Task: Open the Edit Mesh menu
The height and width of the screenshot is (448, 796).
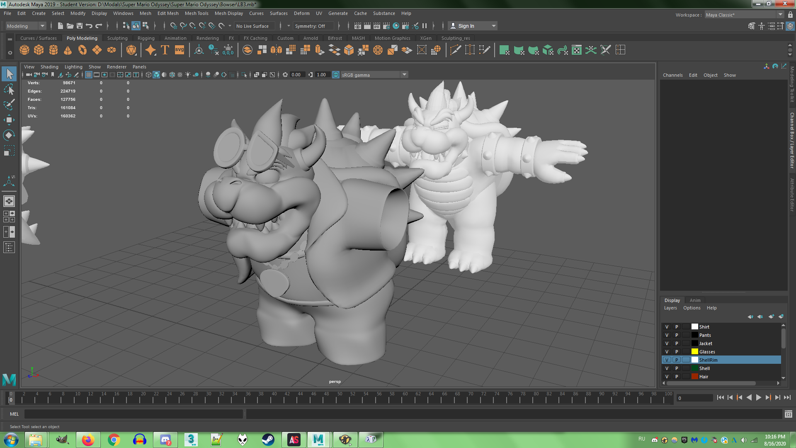Action: [x=168, y=13]
